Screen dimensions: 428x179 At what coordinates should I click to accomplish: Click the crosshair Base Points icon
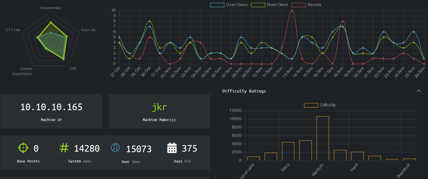pyautogui.click(x=23, y=148)
